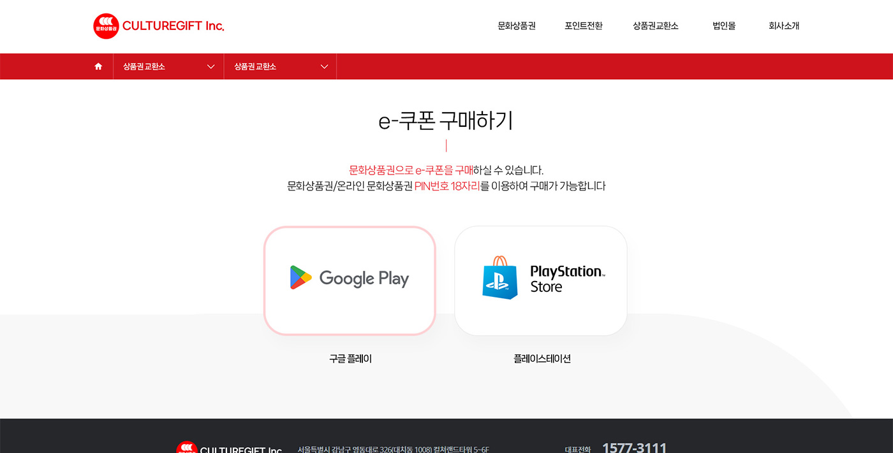Viewport: 893px width, 453px height.
Task: Open the 문화상품권 menu
Action: tap(517, 26)
